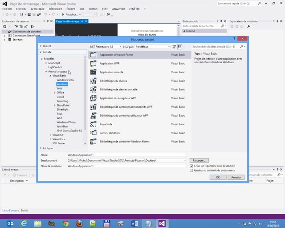
Task: Open the Trier par dropdown
Action: coord(153,47)
